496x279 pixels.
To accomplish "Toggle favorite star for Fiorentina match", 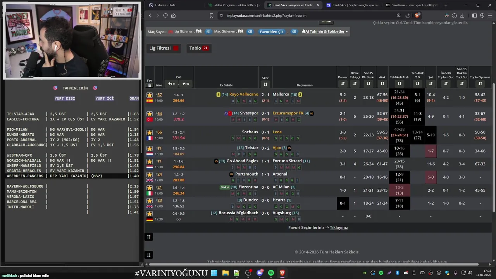I will tap(150, 188).
